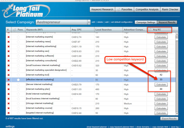Delete internet marketing course with X icon
This screenshot has height=128, width=184.
pos(8,108)
